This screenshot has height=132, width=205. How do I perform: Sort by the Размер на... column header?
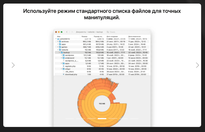click(98, 36)
